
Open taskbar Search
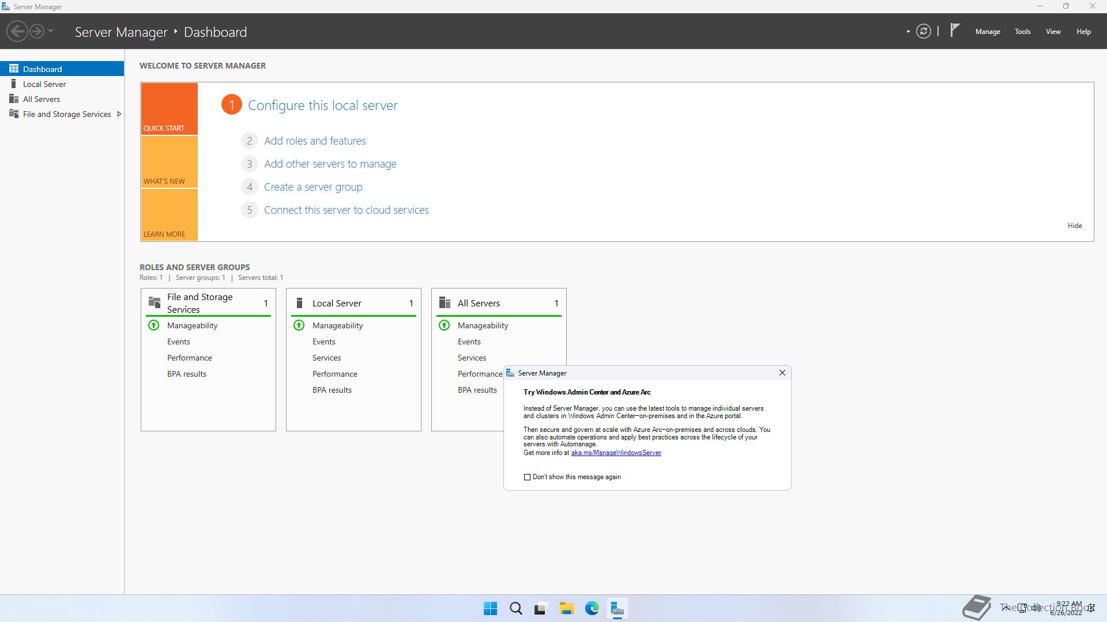516,608
